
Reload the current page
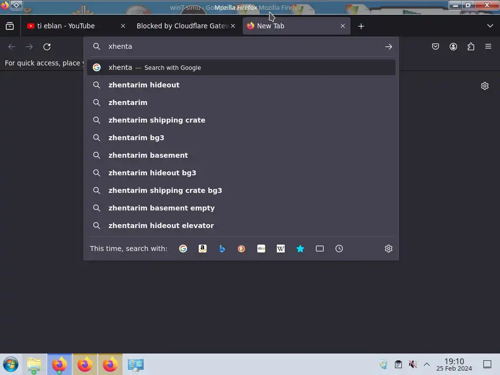pos(47,47)
